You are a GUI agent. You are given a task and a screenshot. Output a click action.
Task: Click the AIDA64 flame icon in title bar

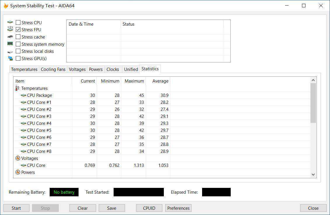pos(6,6)
